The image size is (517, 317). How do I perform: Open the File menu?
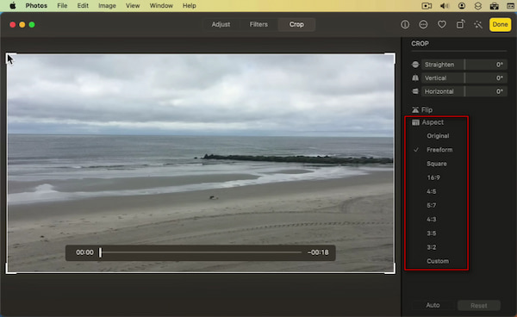(62, 6)
